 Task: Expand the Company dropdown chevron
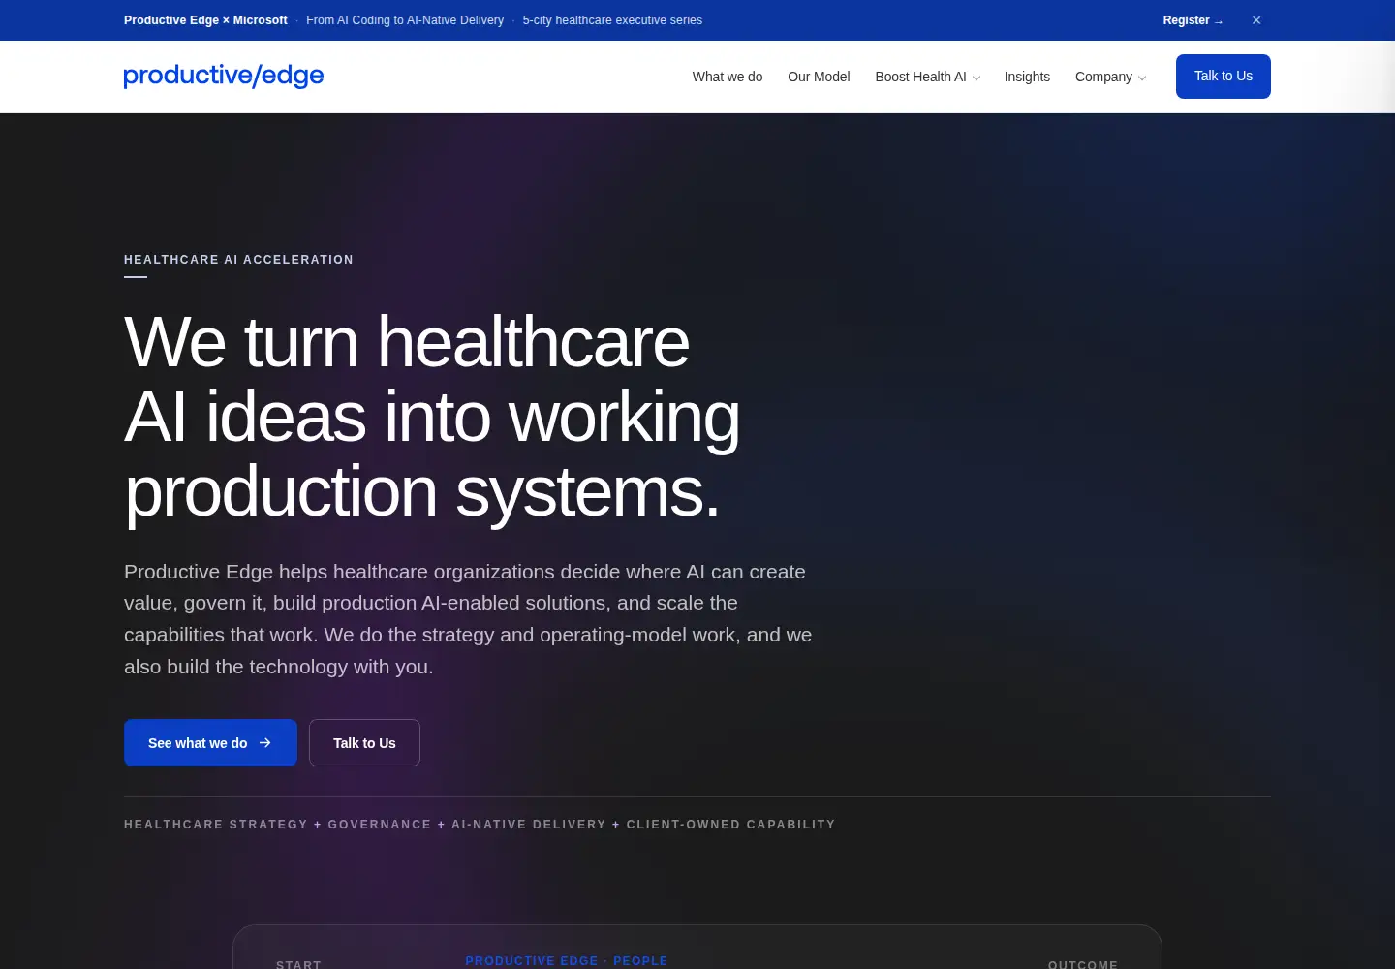(1142, 78)
